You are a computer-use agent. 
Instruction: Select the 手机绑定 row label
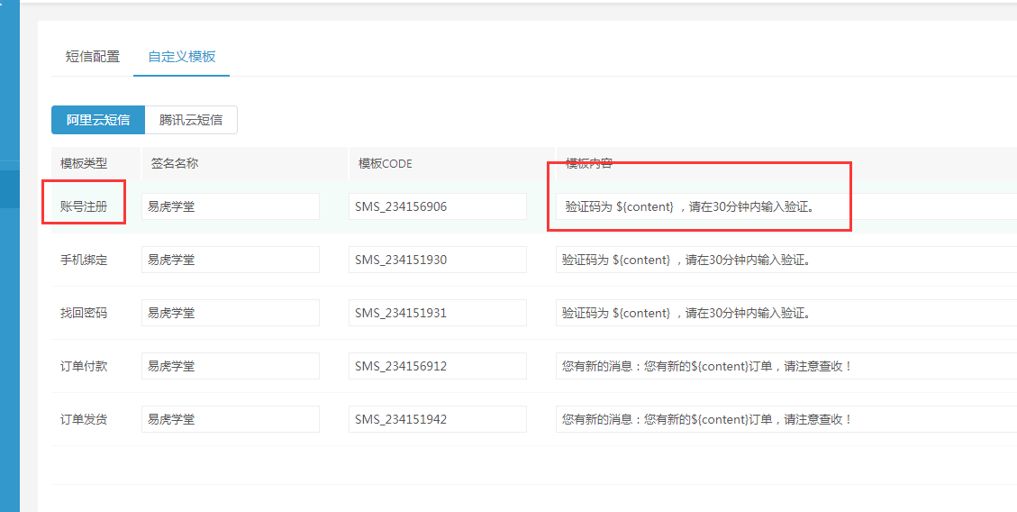pyautogui.click(x=84, y=261)
